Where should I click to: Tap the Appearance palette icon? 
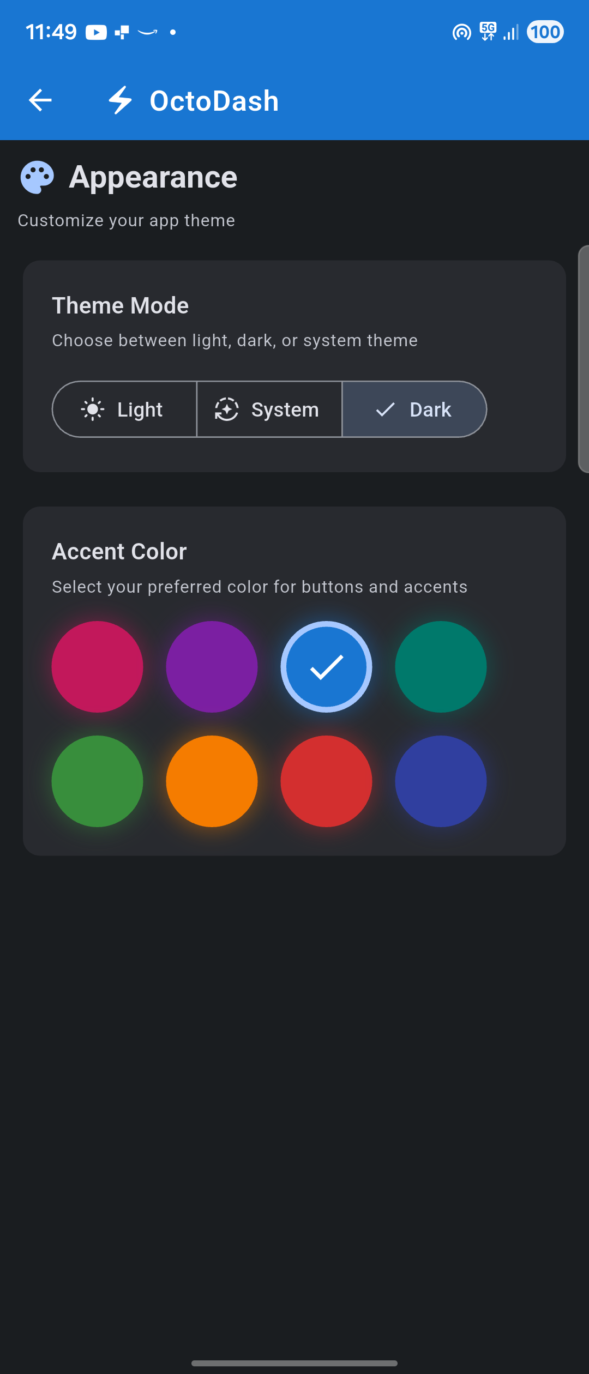coord(37,177)
